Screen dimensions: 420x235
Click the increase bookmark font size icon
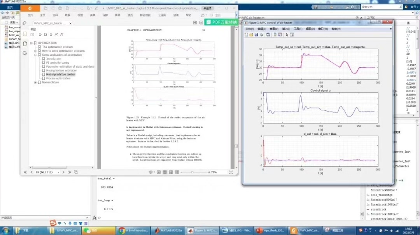click(56, 35)
